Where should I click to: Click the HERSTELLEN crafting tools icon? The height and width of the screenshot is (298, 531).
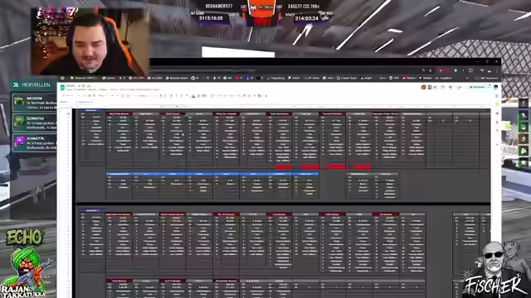16,85
